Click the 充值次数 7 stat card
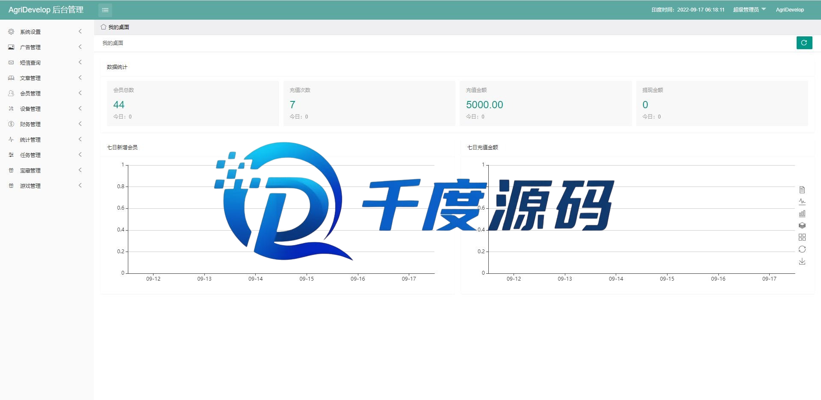The width and height of the screenshot is (821, 400). click(369, 103)
